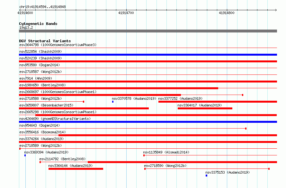Image resolution: width=286 pixels, height=188 pixels.
Task: Click the red esv3659807 Besenbacher variant bar
Action: pyautogui.click(x=84, y=108)
